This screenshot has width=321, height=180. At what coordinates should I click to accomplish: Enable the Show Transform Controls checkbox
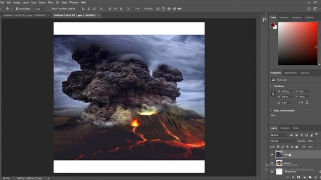[x=50, y=9]
